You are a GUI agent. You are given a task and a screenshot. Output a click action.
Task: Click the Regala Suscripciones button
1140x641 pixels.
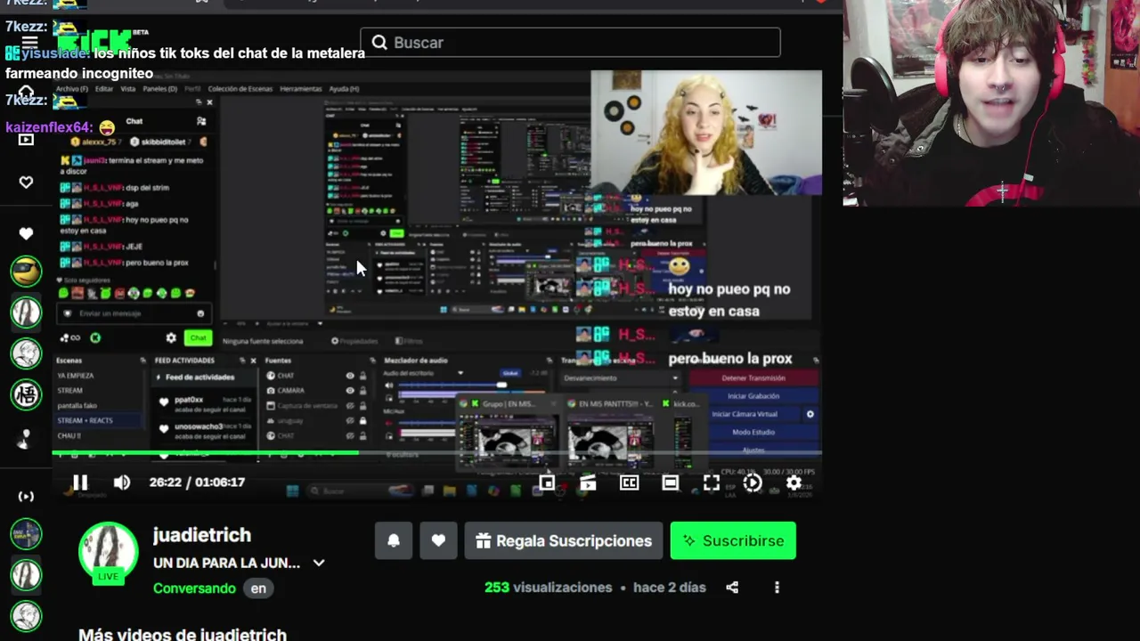click(x=564, y=540)
